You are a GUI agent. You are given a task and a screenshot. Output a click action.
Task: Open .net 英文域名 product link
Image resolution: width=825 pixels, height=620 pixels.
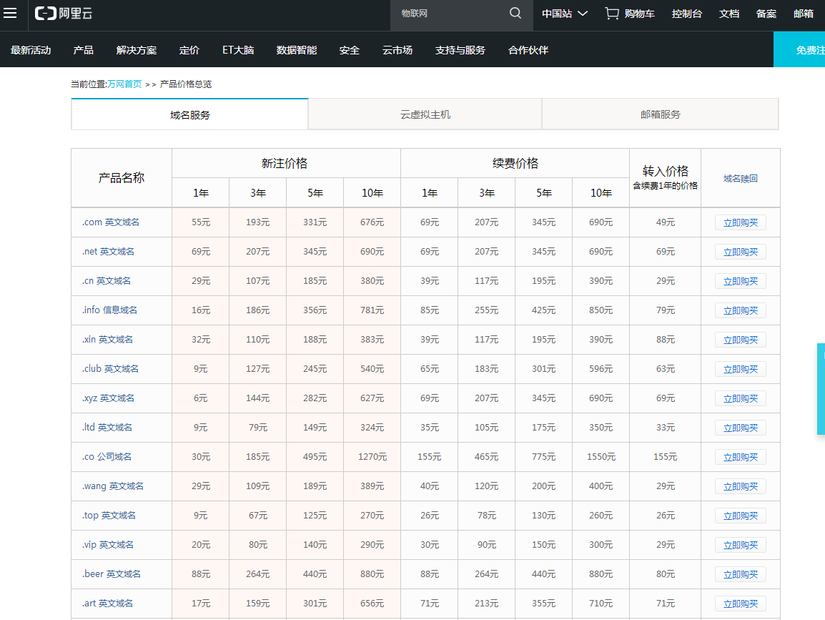(x=109, y=252)
